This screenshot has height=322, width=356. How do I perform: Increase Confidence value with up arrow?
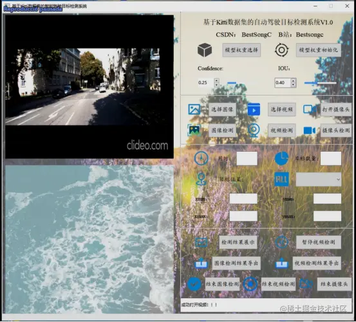pyautogui.click(x=216, y=80)
